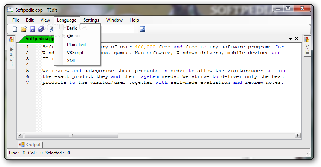
Task: Open the File menu
Action: 16,20
